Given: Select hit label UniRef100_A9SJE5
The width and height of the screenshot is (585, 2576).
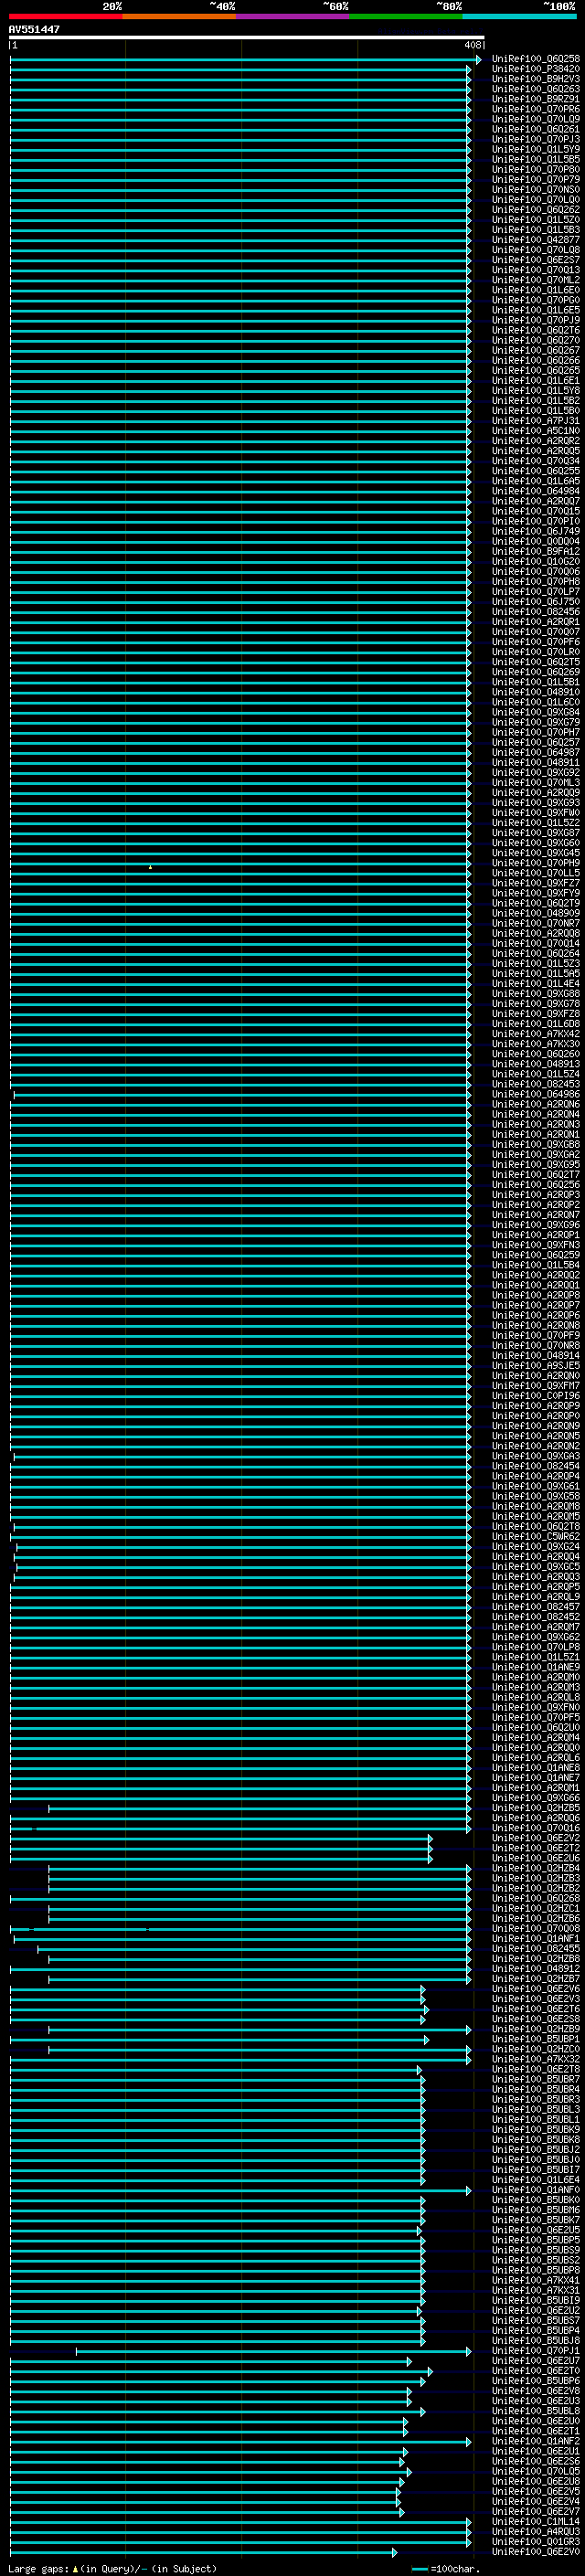Looking at the screenshot, I should [536, 1365].
